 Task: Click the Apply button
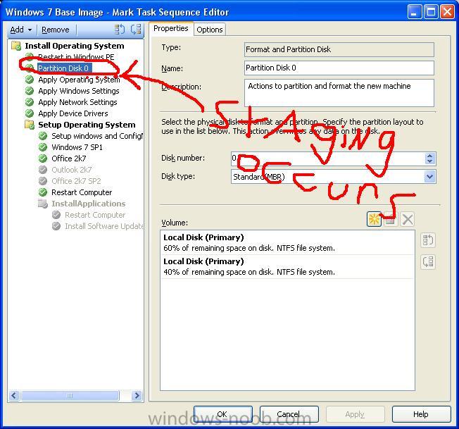tap(355, 414)
